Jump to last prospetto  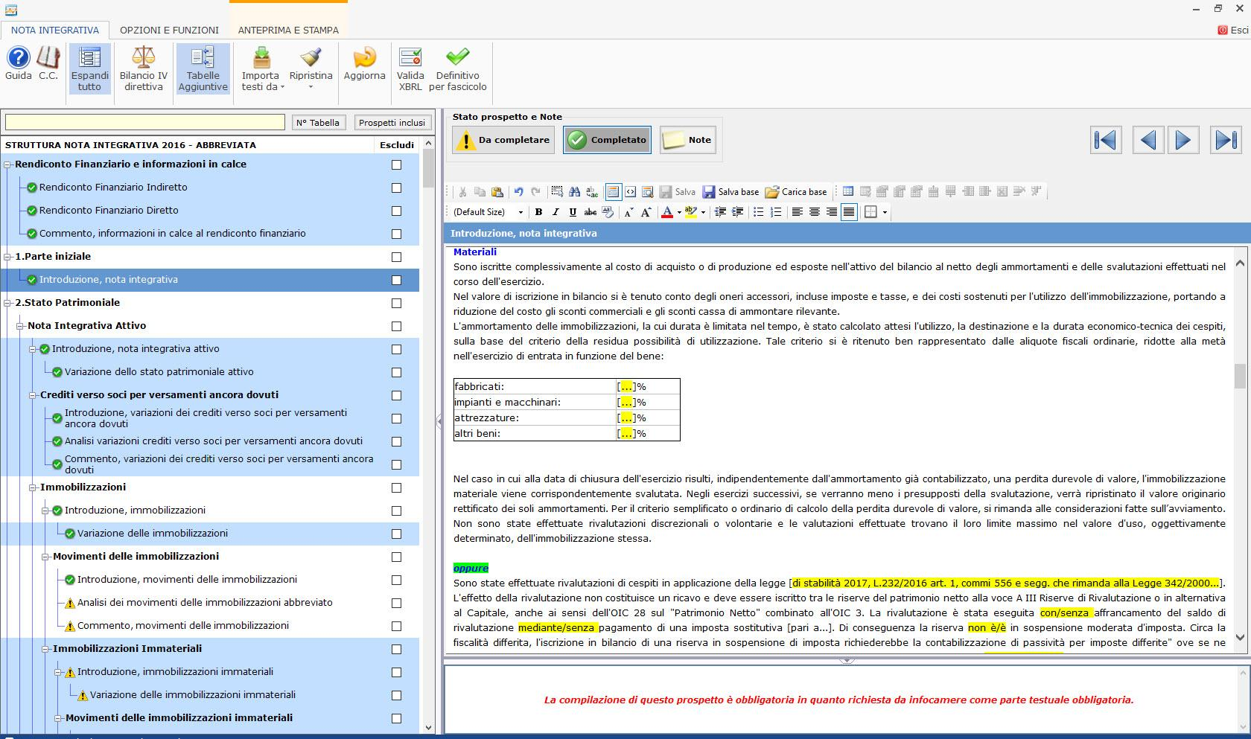[1226, 140]
